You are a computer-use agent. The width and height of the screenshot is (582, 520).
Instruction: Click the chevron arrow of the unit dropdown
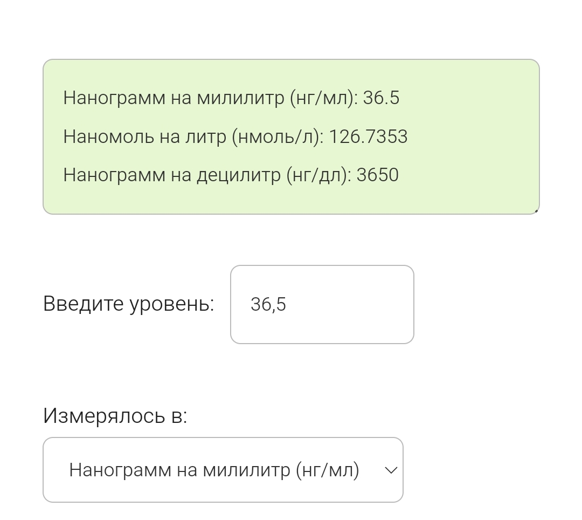(x=391, y=470)
